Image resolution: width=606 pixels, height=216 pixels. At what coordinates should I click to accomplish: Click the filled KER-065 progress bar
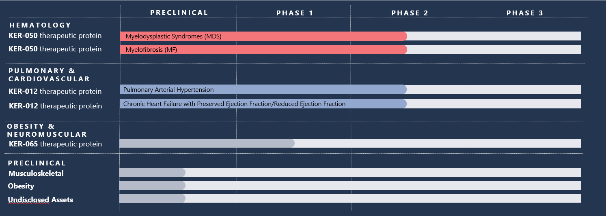click(207, 143)
